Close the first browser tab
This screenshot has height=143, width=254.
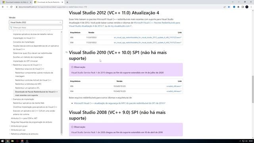tap(31, 2)
